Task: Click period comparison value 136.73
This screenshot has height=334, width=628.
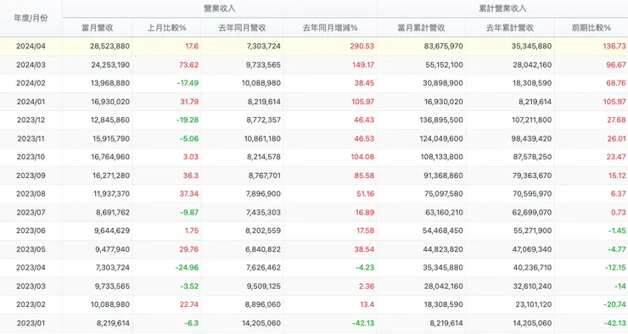Action: point(614,46)
